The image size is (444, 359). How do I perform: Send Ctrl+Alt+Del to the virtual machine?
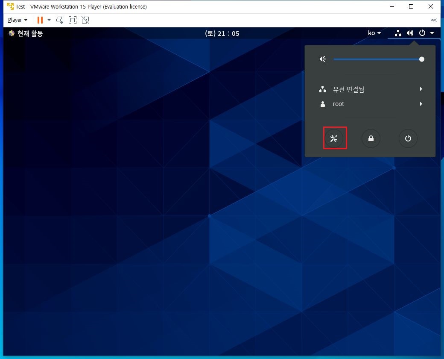[x=60, y=20]
